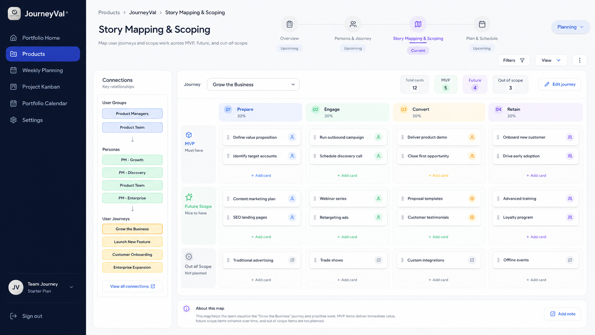Click the group icon on Onboard new customer
Image resolution: width=595 pixels, height=335 pixels.
pyautogui.click(x=570, y=137)
